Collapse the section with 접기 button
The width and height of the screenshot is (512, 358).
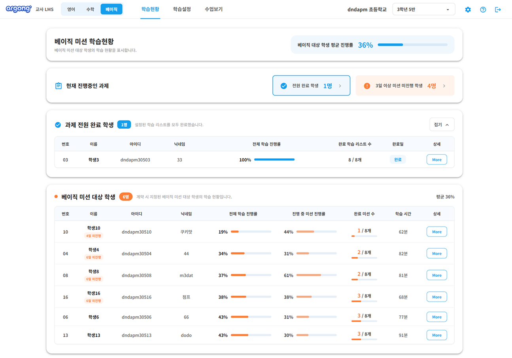tap(442, 124)
